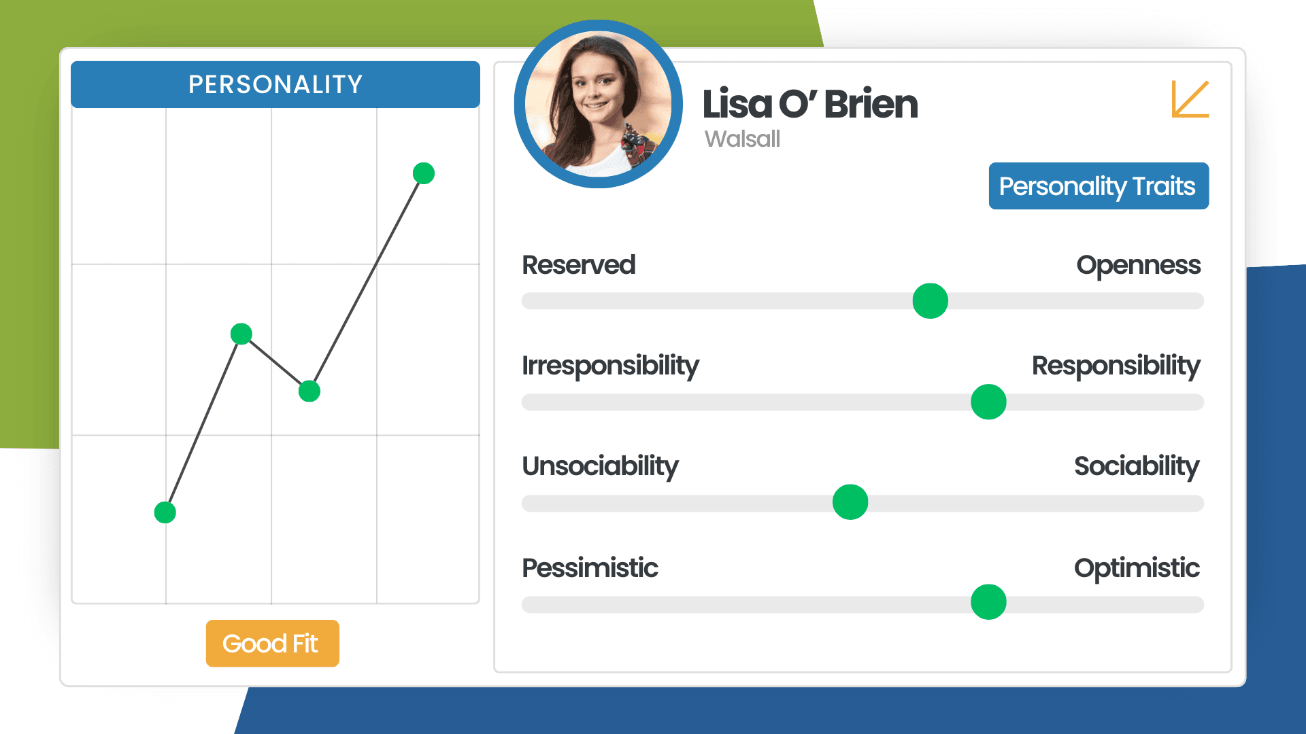1306x734 pixels.
Task: Click the orange collapse arrow icon
Action: pyautogui.click(x=1190, y=99)
